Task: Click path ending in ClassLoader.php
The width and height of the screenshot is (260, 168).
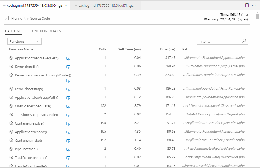Action: pos(214,106)
